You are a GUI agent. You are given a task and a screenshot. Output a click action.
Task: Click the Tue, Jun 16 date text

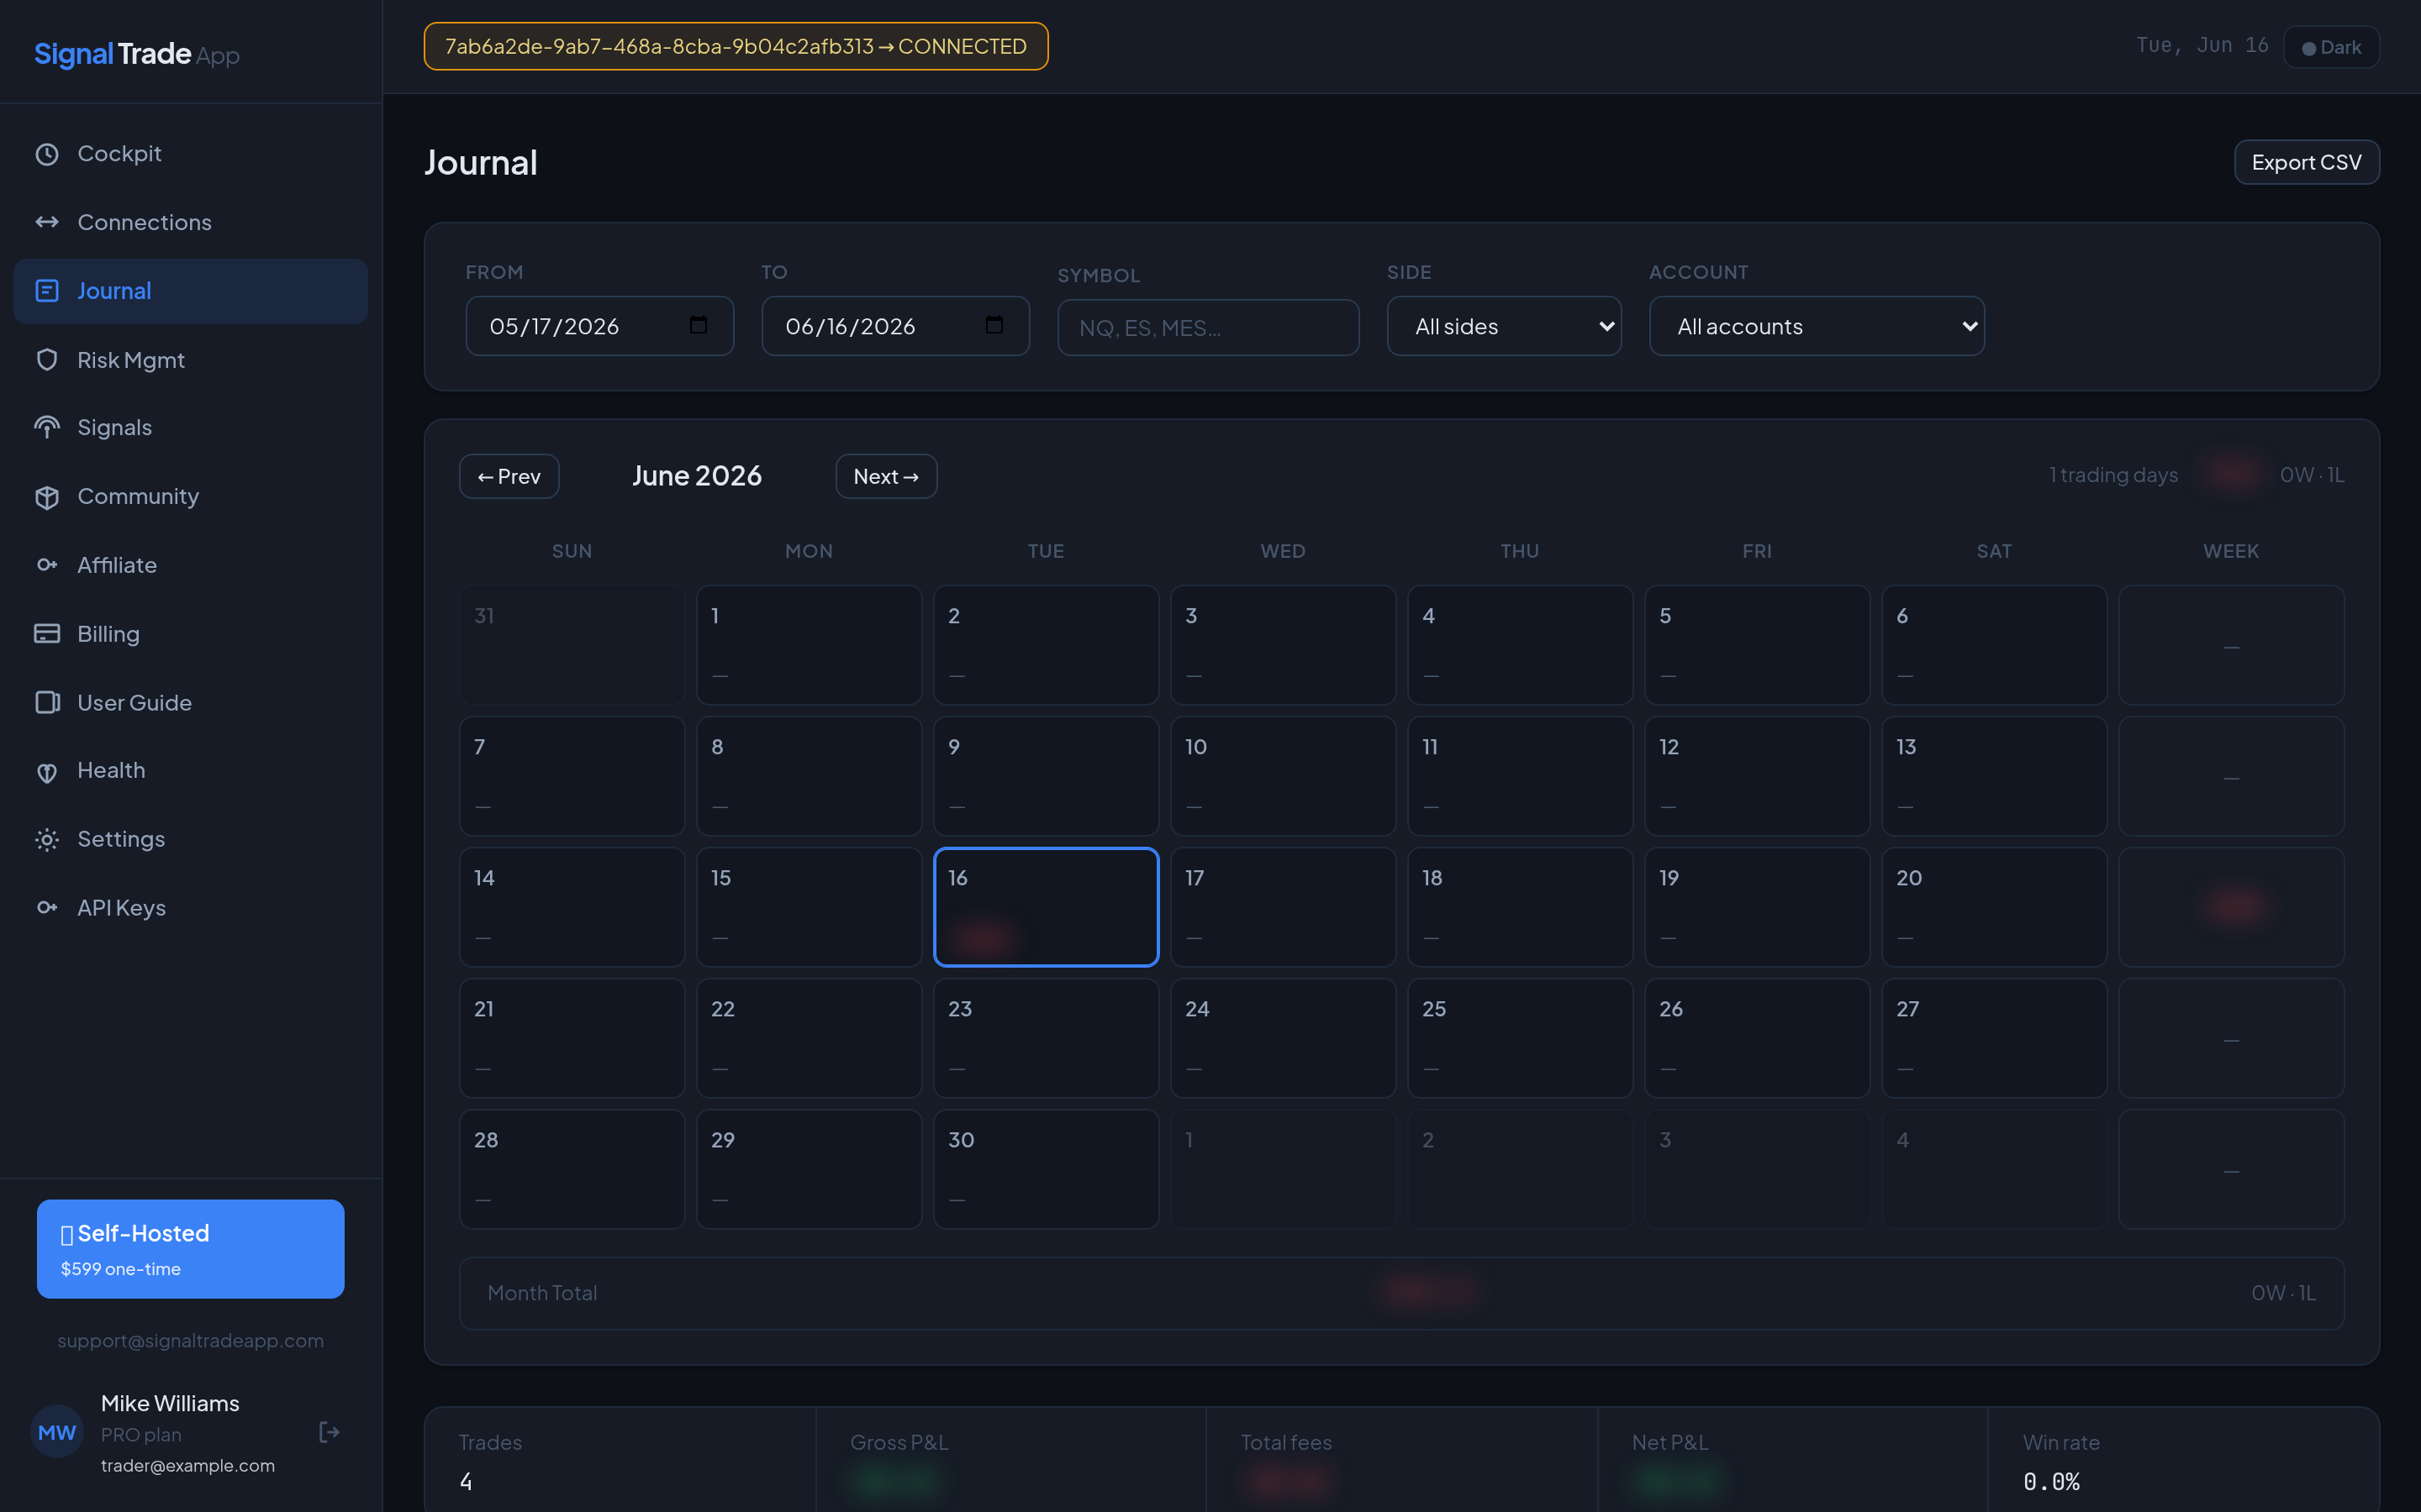2202,46
